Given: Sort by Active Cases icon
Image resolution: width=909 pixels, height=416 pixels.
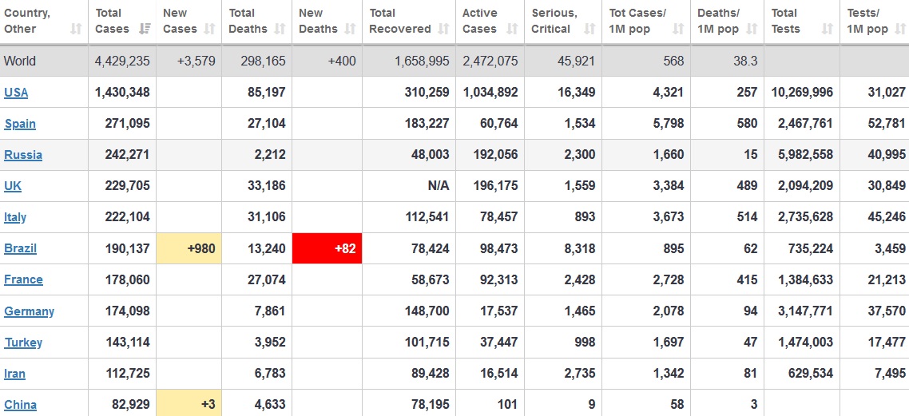Looking at the screenshot, I should click(512, 29).
